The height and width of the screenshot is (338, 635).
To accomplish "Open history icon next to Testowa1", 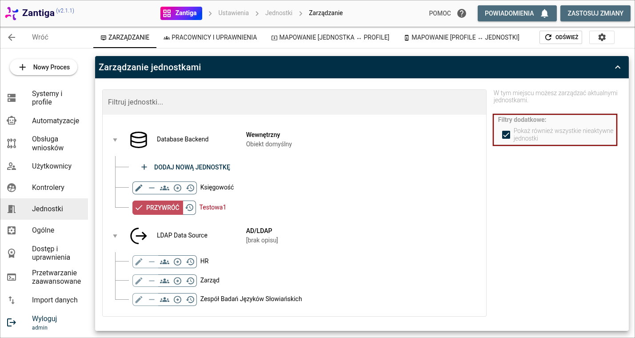I will (x=190, y=208).
